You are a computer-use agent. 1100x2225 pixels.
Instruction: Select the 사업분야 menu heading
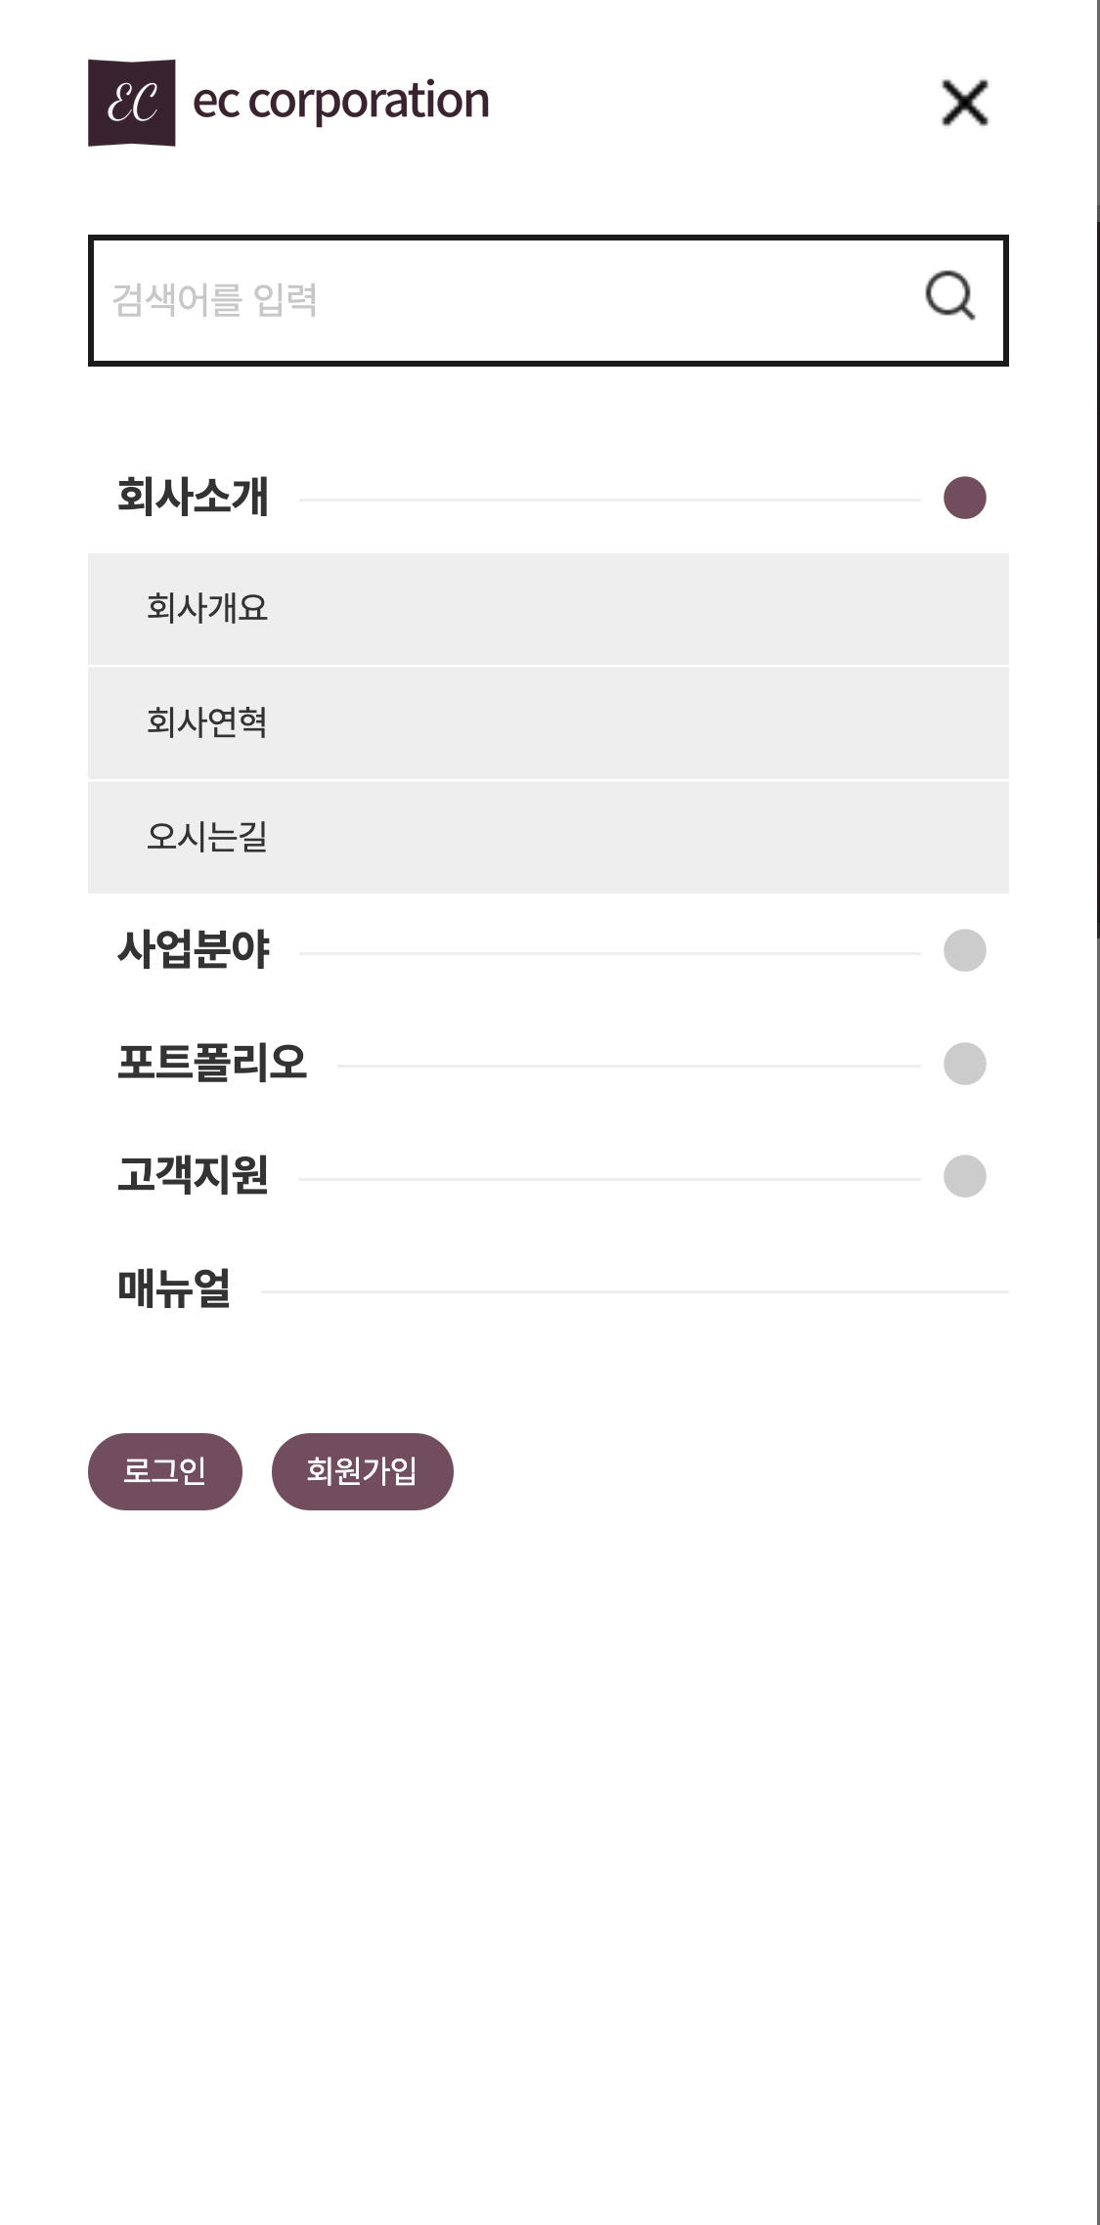pyautogui.click(x=194, y=950)
